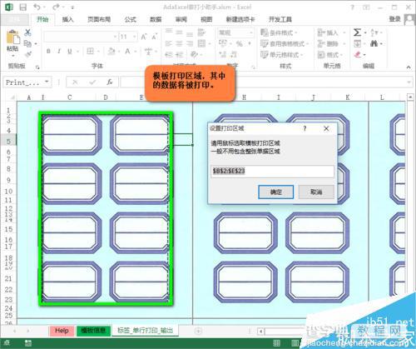
Task: Open Cell Styles (单元格样式) menu
Action: pos(281,54)
